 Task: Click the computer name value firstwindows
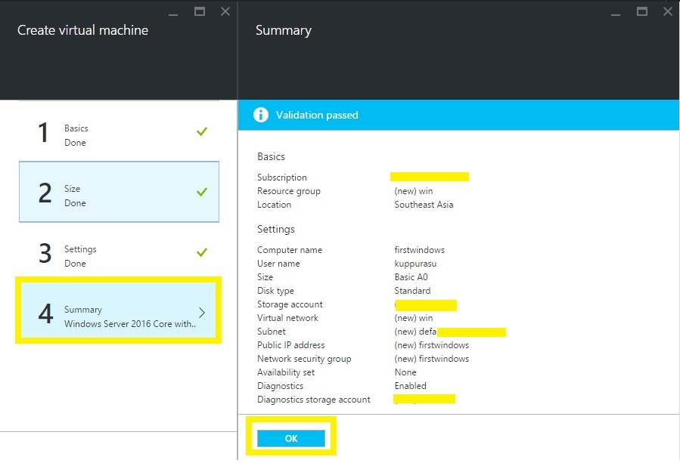click(x=419, y=250)
